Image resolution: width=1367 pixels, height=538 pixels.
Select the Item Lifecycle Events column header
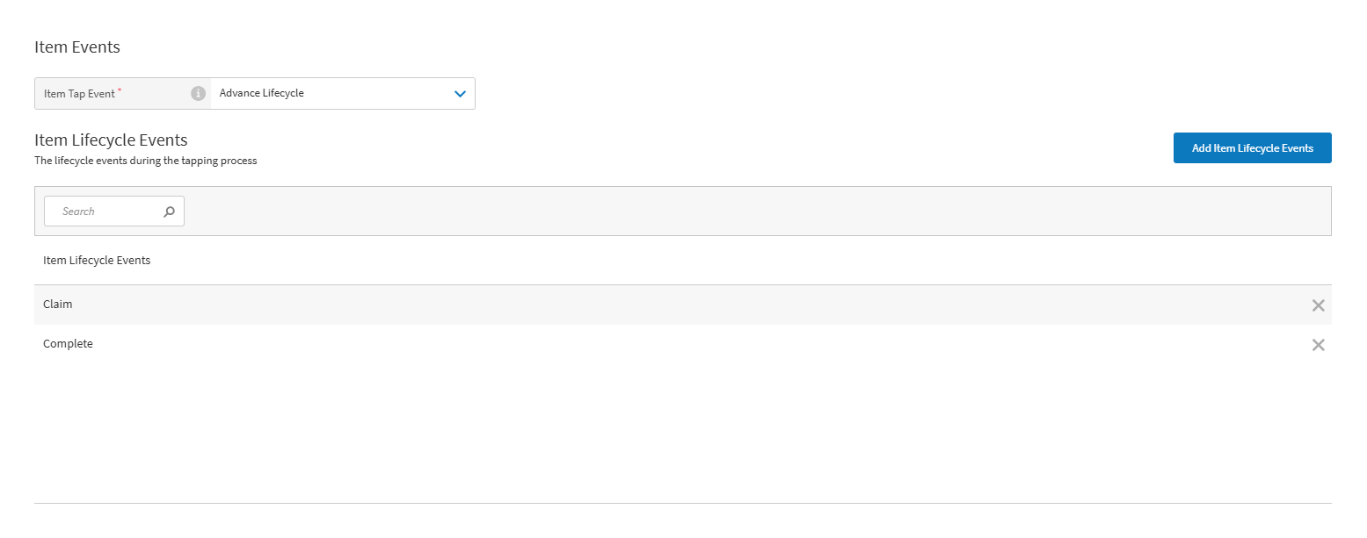pos(97,260)
